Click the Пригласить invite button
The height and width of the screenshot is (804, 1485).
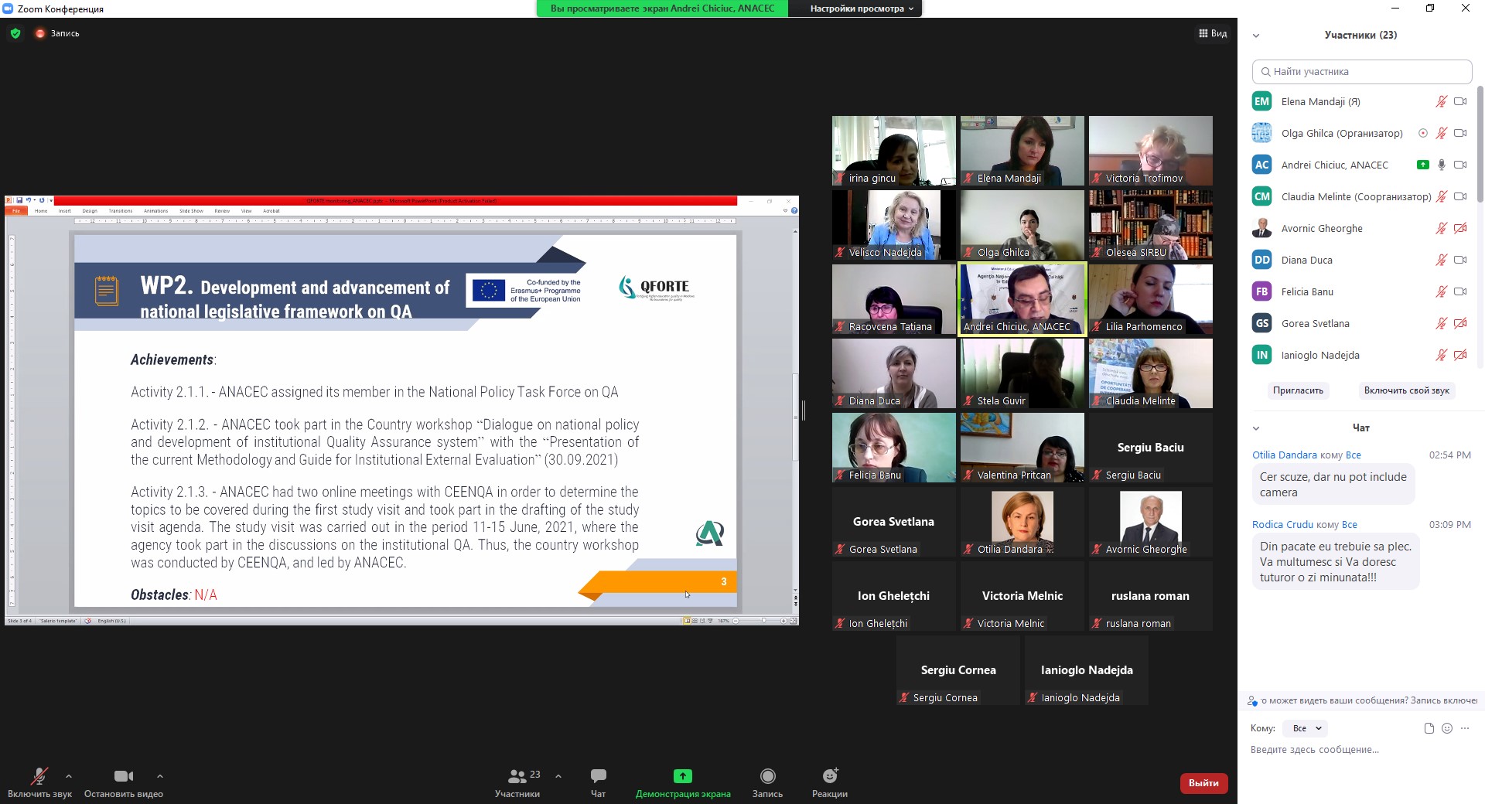1298,390
